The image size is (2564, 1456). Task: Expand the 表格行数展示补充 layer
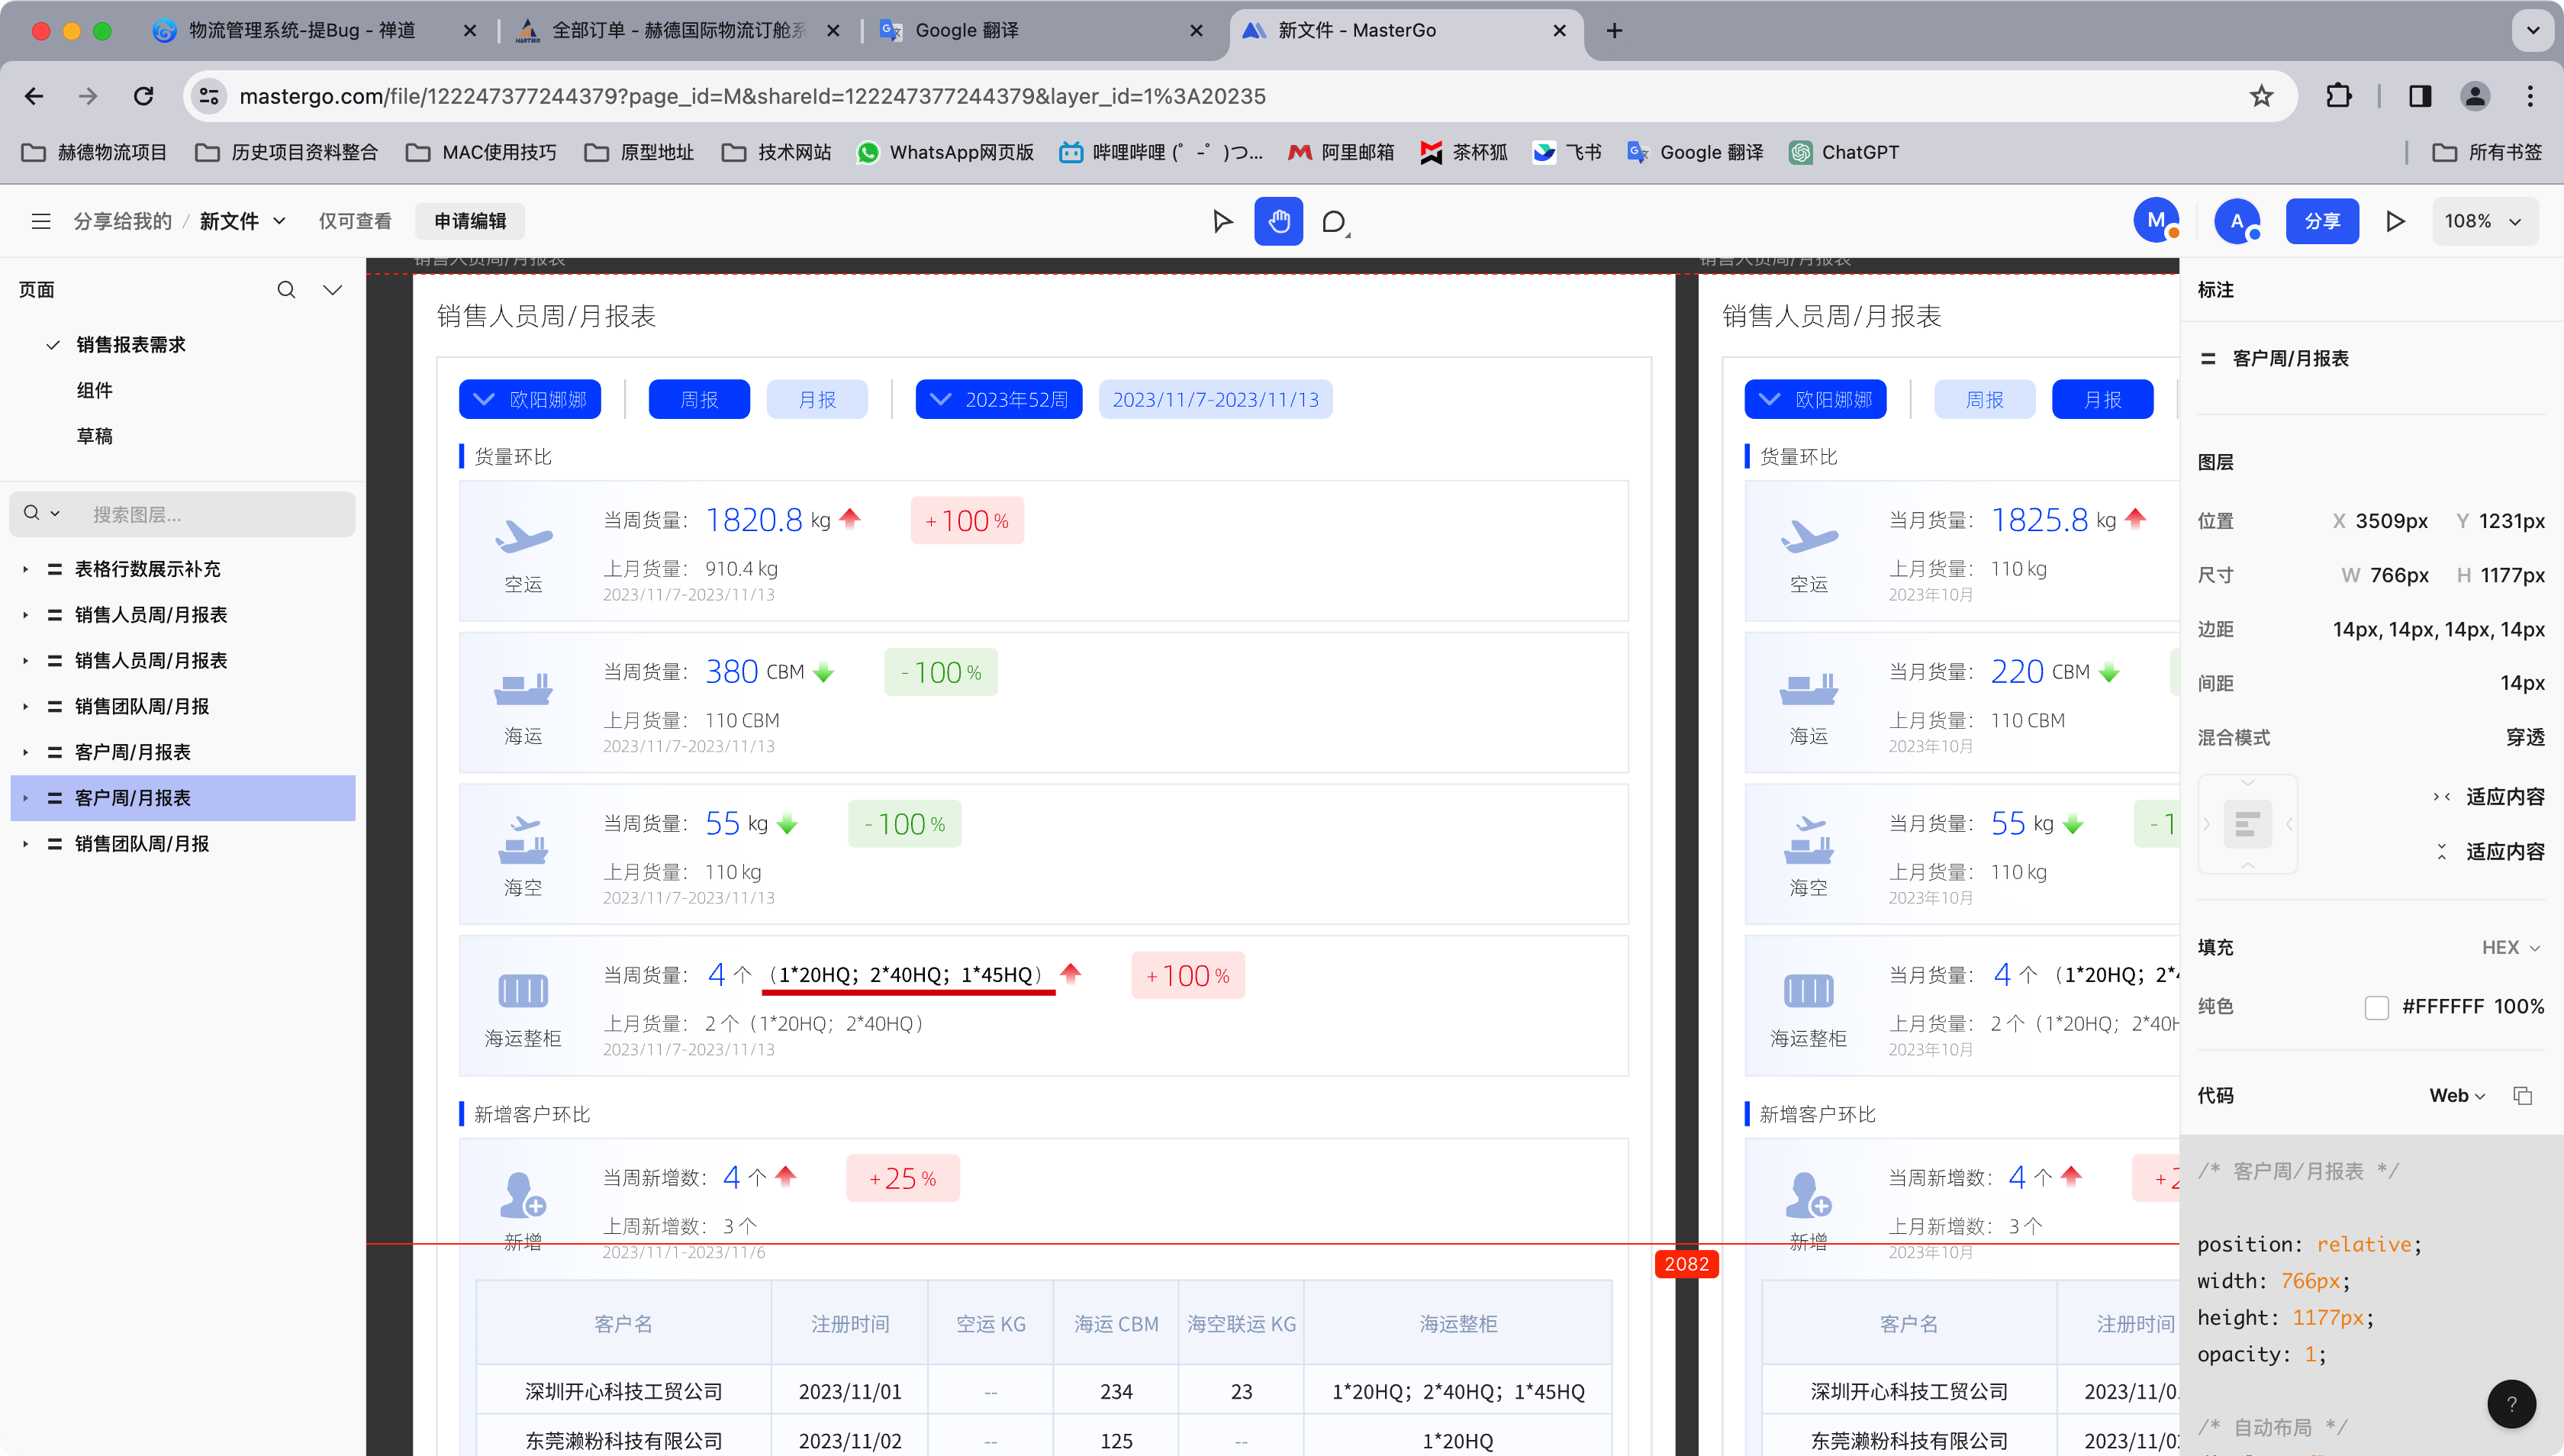tap(26, 569)
